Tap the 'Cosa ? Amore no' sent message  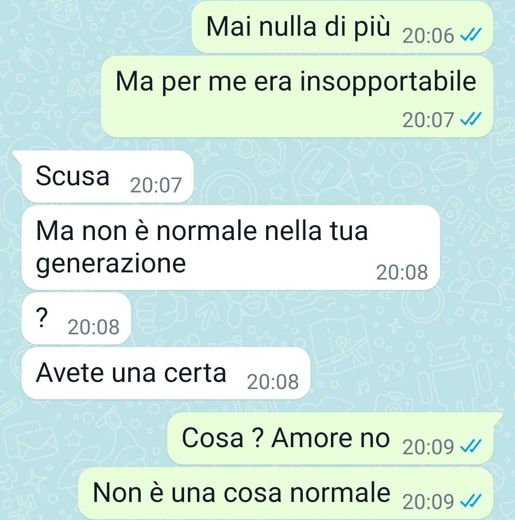click(x=330, y=439)
